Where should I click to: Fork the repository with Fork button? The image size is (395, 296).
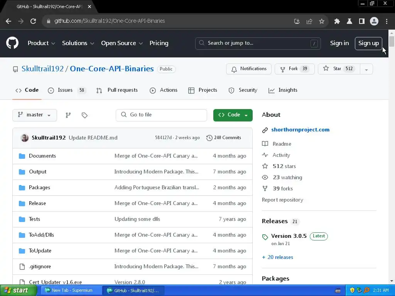pos(294,69)
